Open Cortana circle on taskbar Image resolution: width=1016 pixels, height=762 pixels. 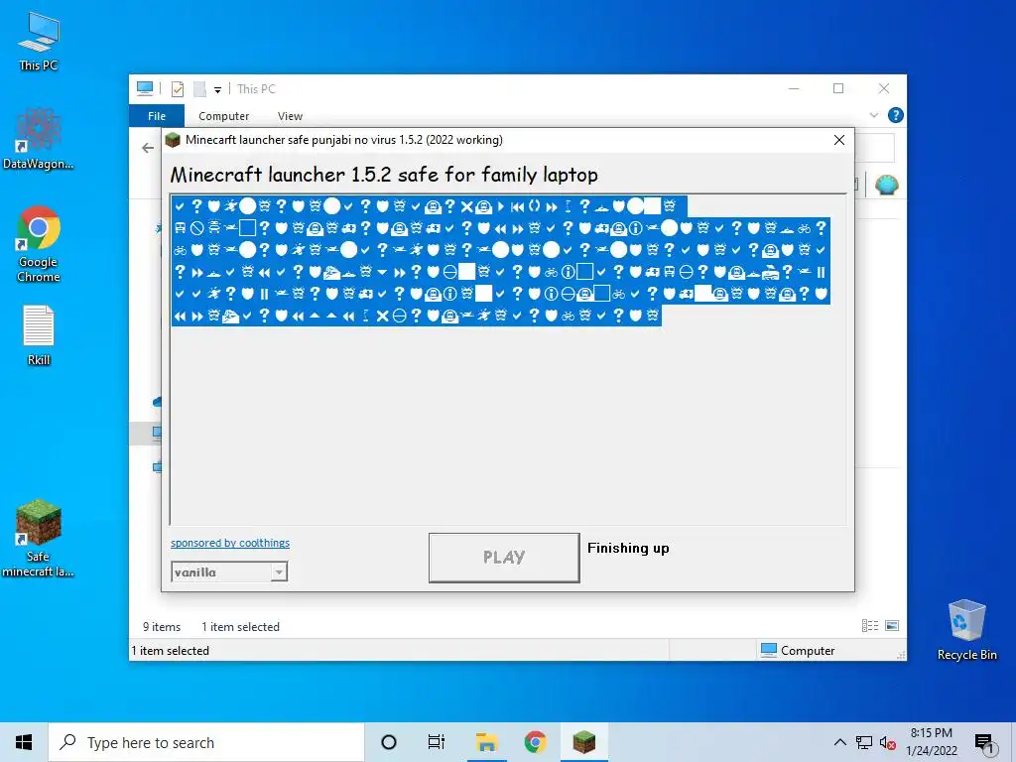coord(389,742)
